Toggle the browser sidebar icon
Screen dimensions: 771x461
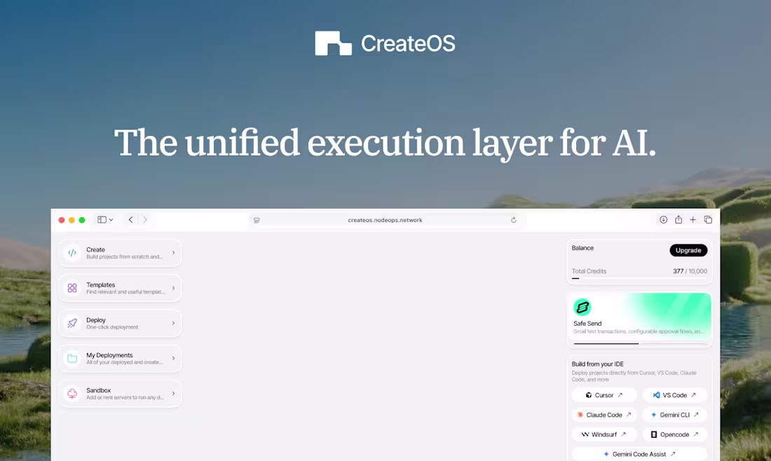(x=102, y=220)
